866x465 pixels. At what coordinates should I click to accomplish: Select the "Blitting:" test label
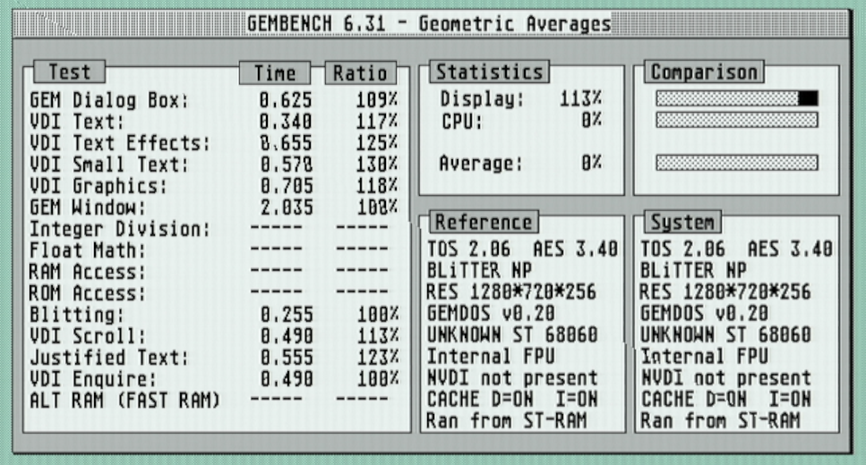click(77, 315)
